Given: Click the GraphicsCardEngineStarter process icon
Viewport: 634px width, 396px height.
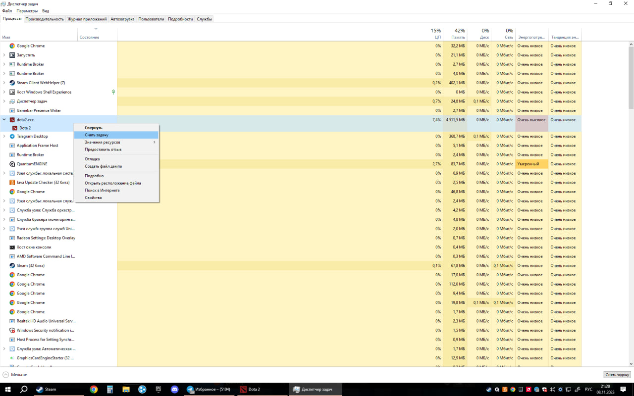Looking at the screenshot, I should [x=12, y=358].
